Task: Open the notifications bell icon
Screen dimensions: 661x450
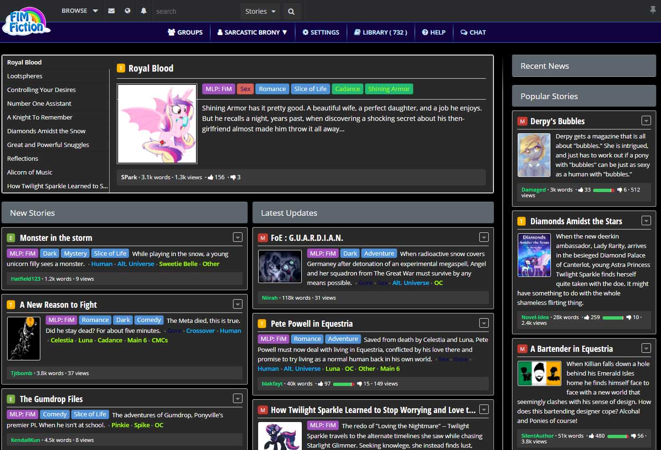Action: coord(144,10)
